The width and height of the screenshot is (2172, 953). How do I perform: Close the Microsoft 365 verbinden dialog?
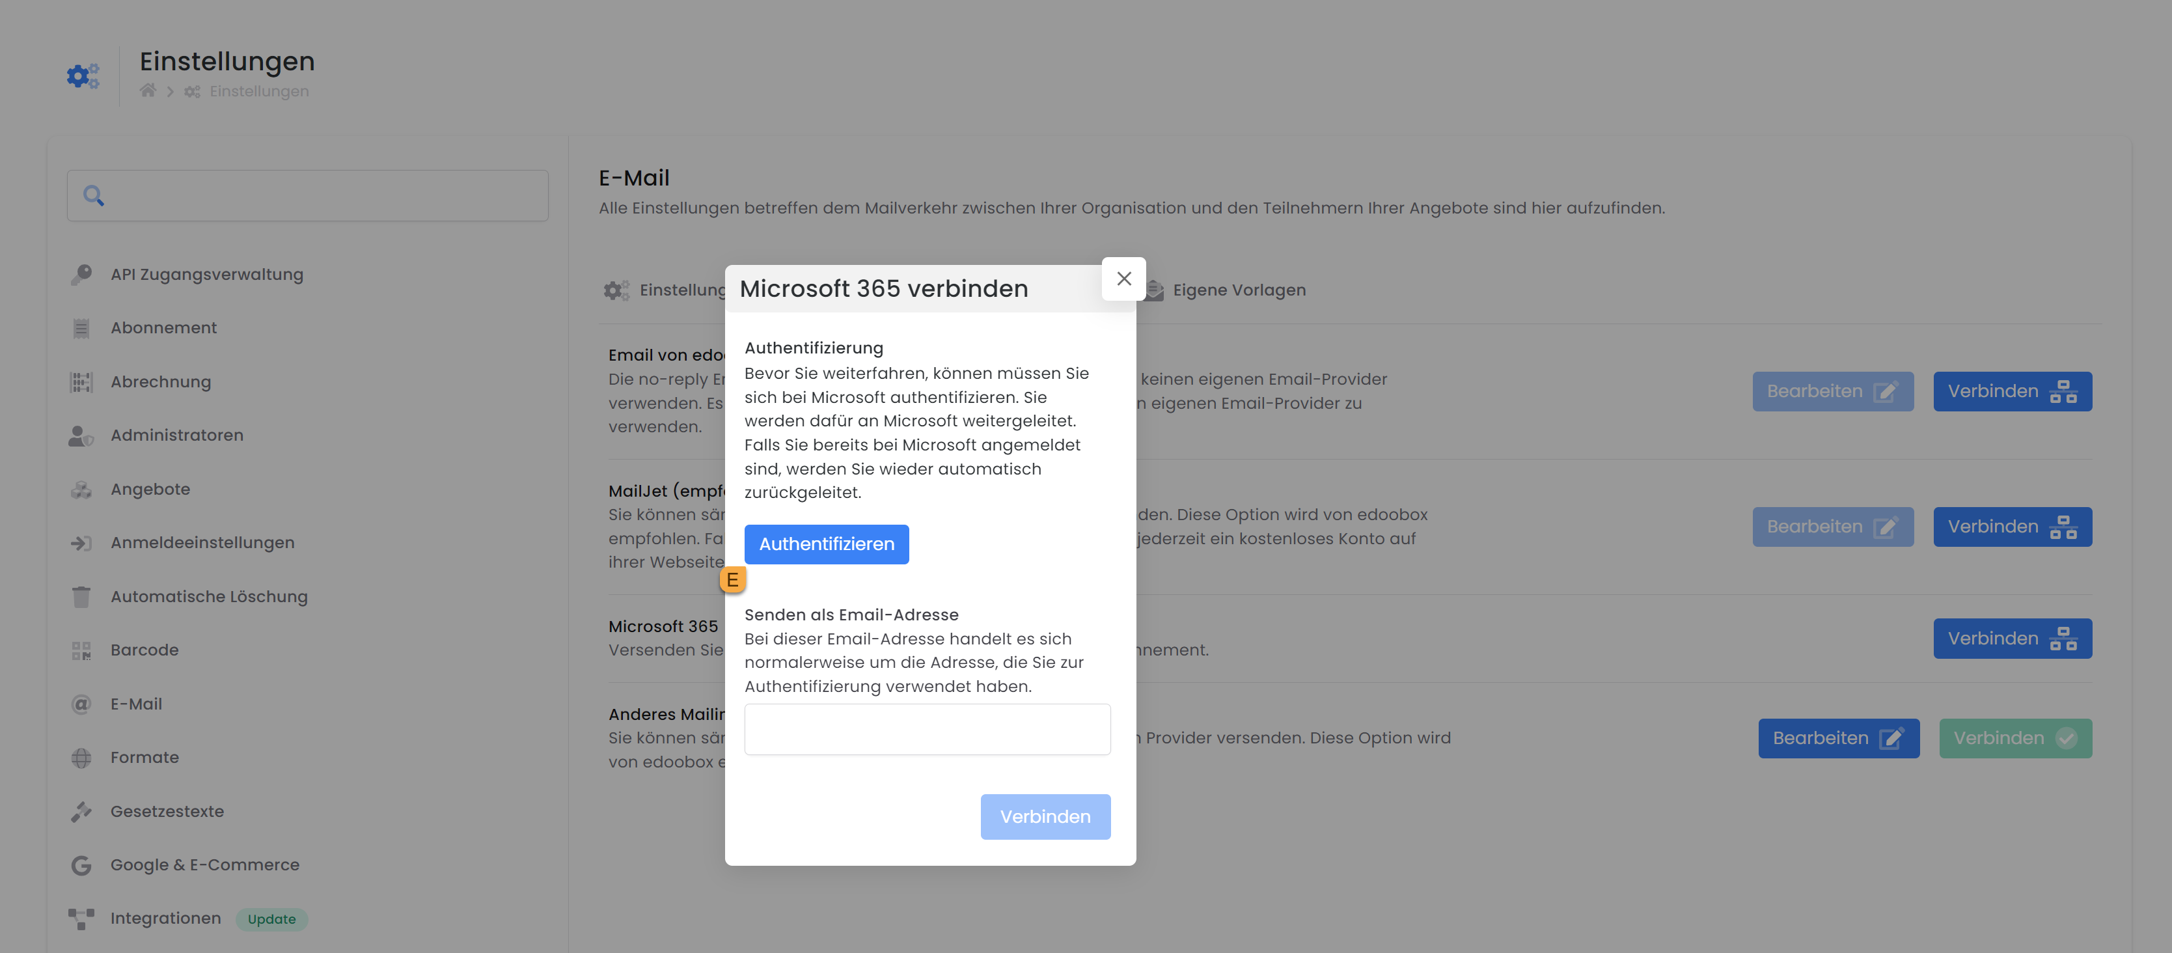click(x=1123, y=279)
